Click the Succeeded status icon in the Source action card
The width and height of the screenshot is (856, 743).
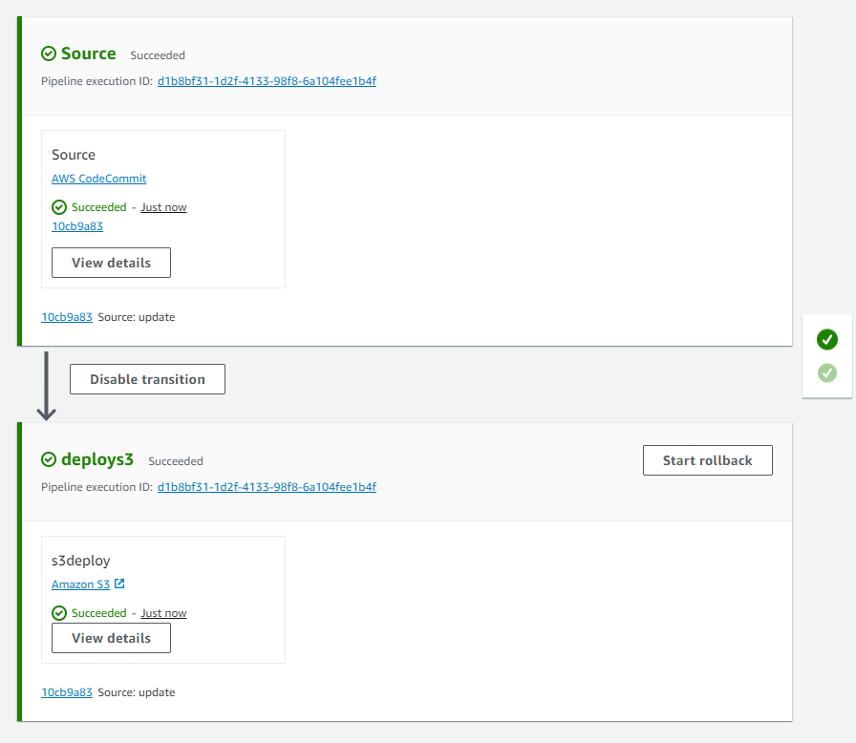58,206
